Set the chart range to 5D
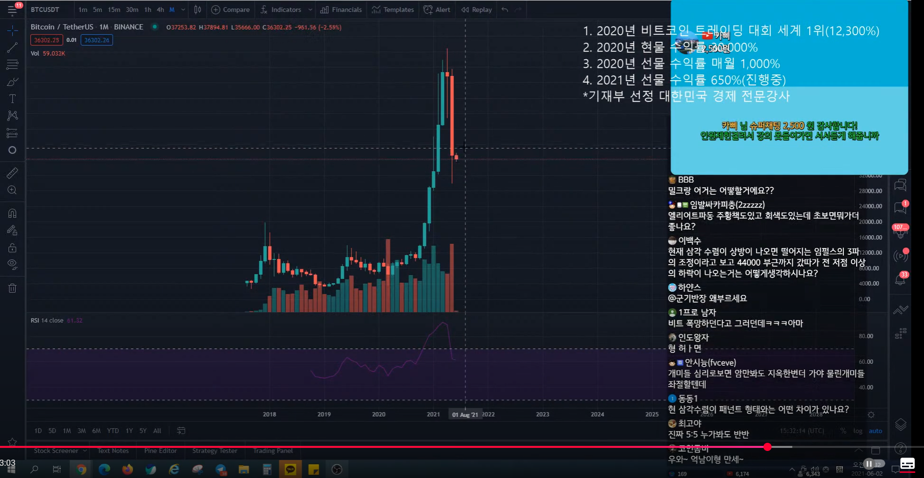 point(52,431)
